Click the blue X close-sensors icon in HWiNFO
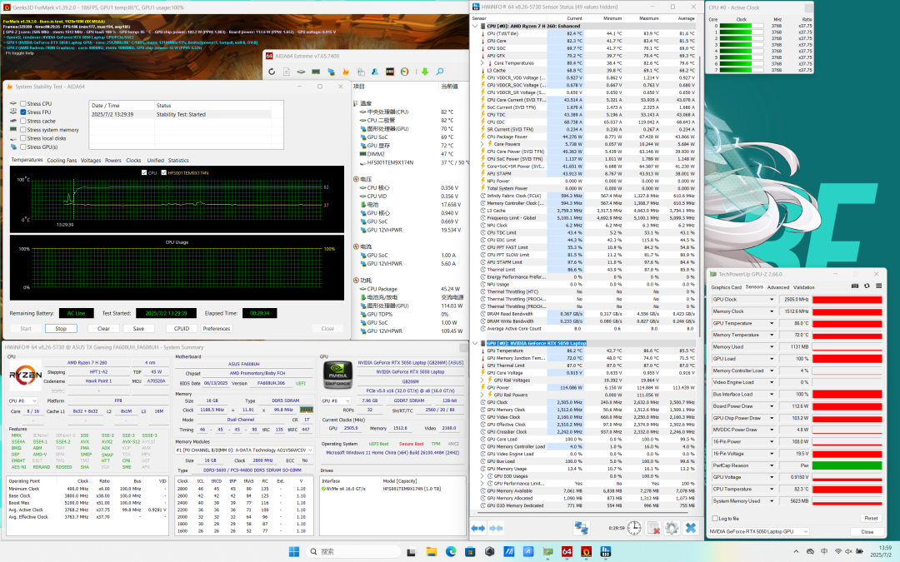 click(x=691, y=528)
